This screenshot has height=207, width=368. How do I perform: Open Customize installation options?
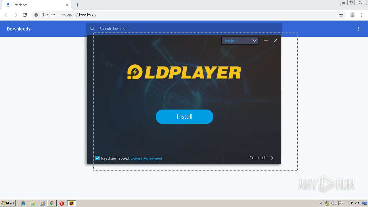point(261,158)
